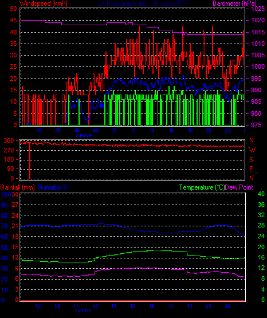Select 90 on the wind direction axis
Viewport: 267px width, 318px height.
[x=10, y=168]
